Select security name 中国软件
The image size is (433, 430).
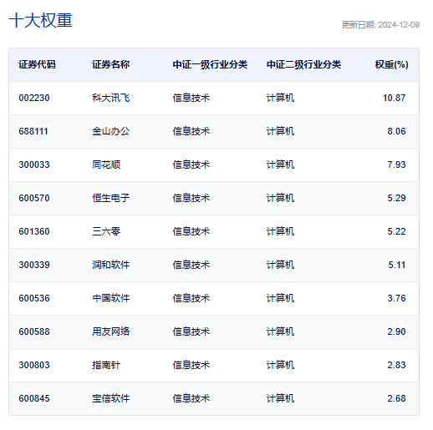click(111, 298)
